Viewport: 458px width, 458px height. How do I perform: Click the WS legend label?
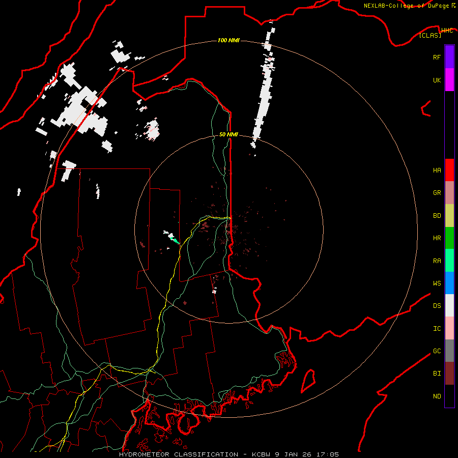coord(437,283)
